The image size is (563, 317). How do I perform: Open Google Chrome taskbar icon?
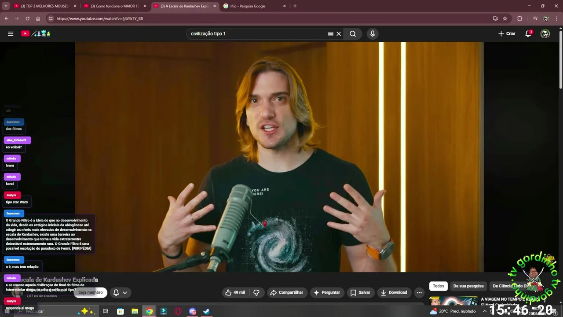(x=150, y=311)
